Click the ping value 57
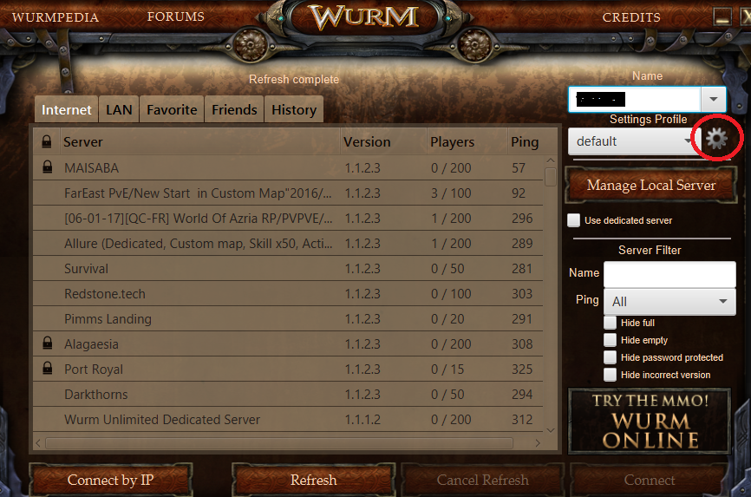 (x=519, y=167)
